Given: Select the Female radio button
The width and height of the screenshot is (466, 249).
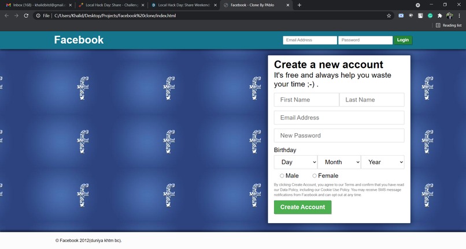Looking at the screenshot, I should coord(315,176).
